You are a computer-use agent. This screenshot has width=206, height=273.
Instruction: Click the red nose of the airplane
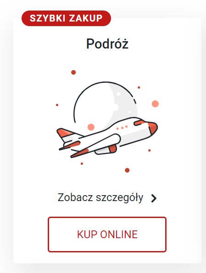tap(153, 128)
